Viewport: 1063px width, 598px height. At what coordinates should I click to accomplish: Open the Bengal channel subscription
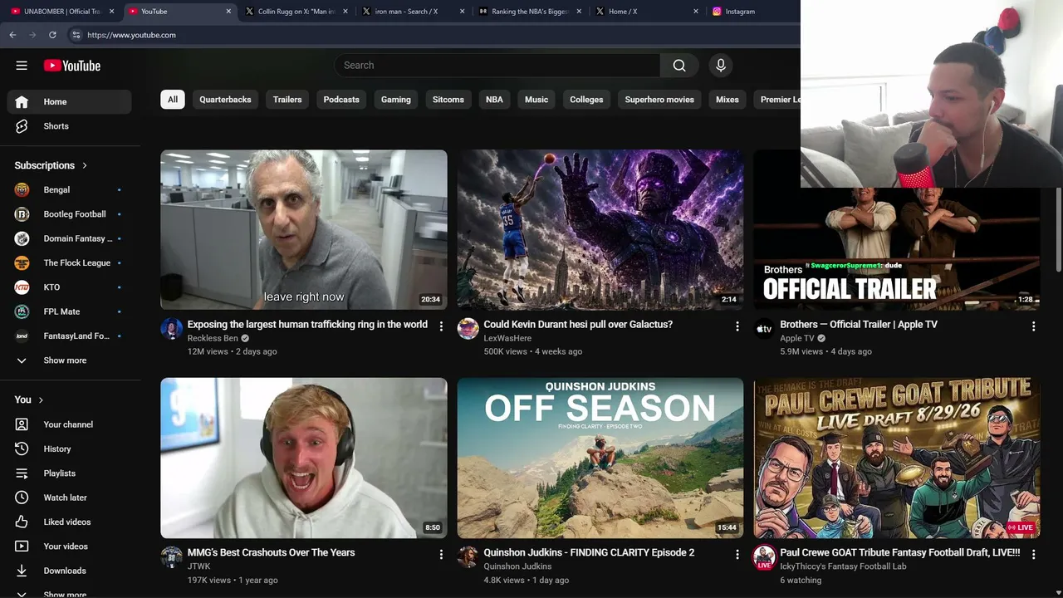click(x=69, y=190)
